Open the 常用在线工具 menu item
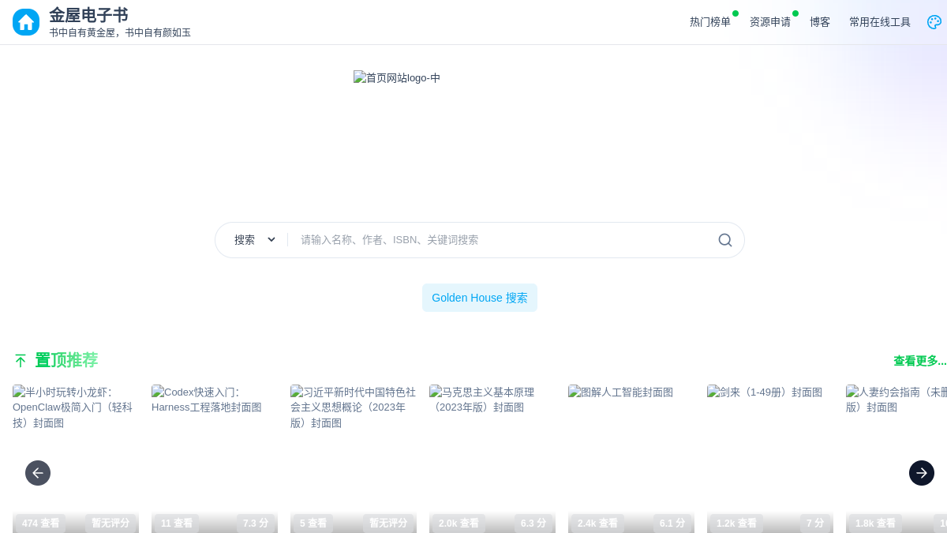Image resolution: width=947 pixels, height=533 pixels. (880, 22)
